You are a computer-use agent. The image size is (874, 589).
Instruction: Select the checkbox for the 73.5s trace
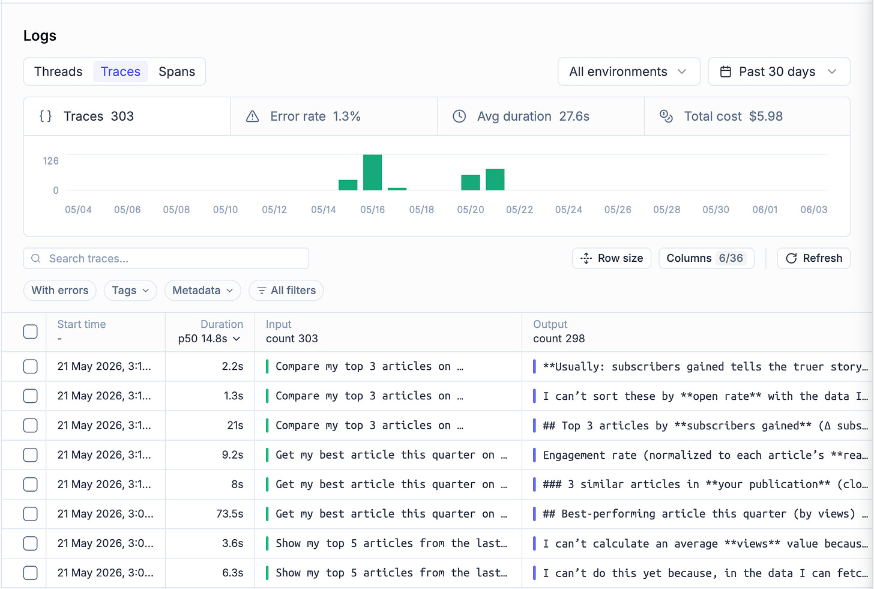31,514
